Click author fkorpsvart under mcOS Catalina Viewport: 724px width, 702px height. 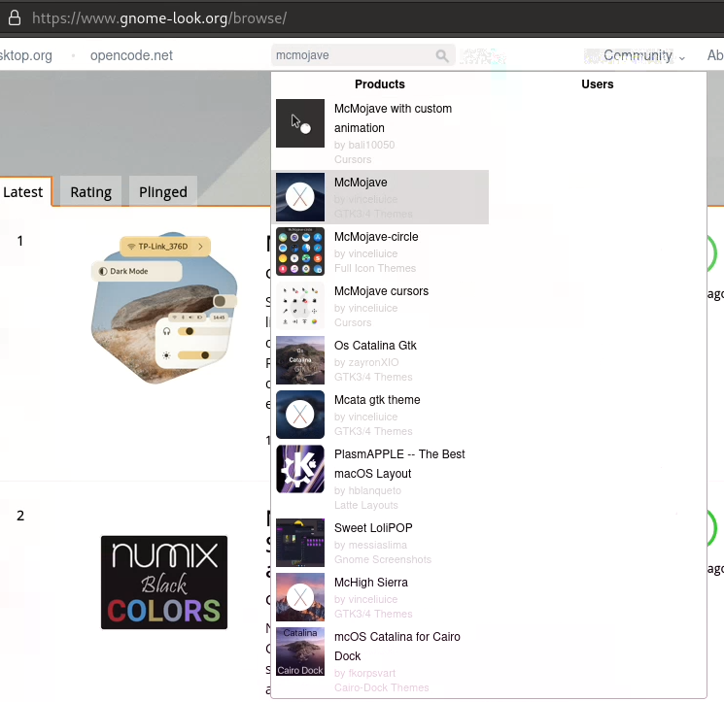tap(371, 674)
